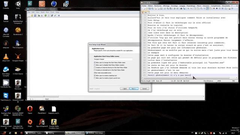Open the Auslogics Disk Defrag shortcut
240x135 pixels.
click(6, 111)
